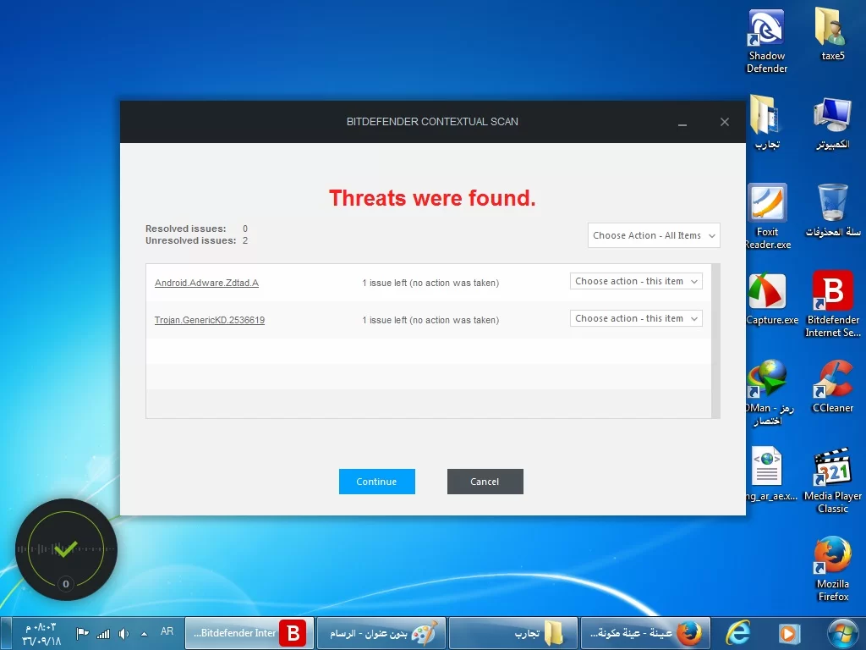Switch to the Firefox taskbar window
The height and width of the screenshot is (650, 866).
click(x=645, y=633)
